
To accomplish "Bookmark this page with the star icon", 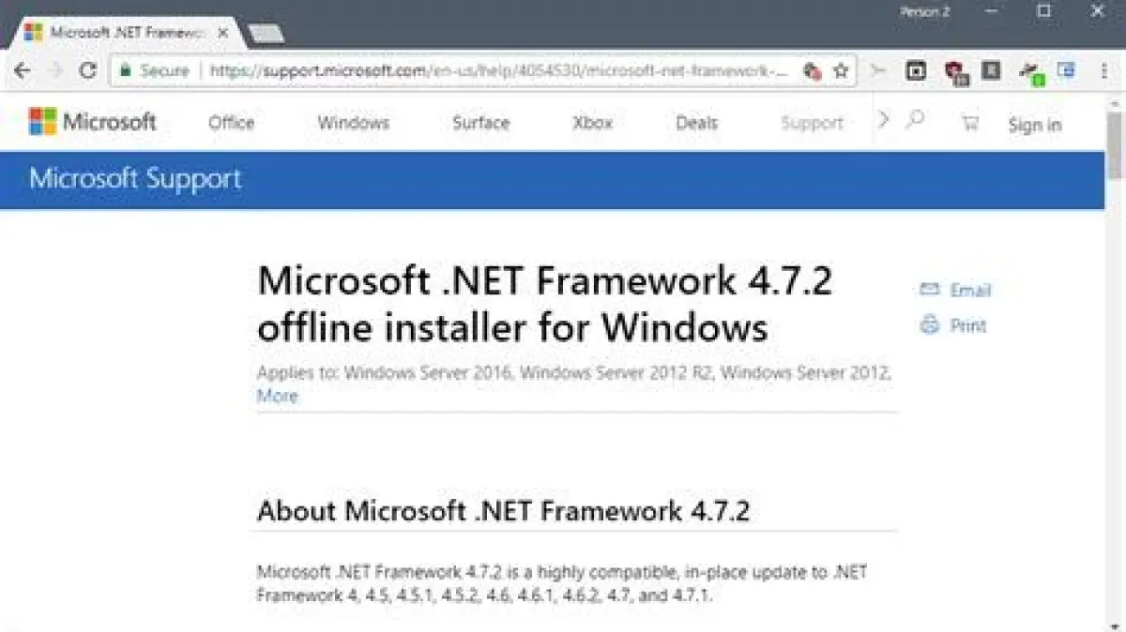I will pyautogui.click(x=841, y=70).
